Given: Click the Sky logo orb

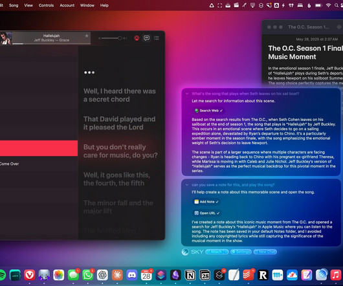Looking at the screenshot, I should click(x=185, y=252).
